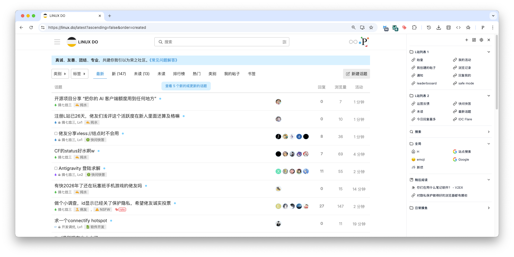Check the checkbox beside the Antigravity topic
Screen dimensions: 514x257
pyautogui.click(x=56, y=168)
